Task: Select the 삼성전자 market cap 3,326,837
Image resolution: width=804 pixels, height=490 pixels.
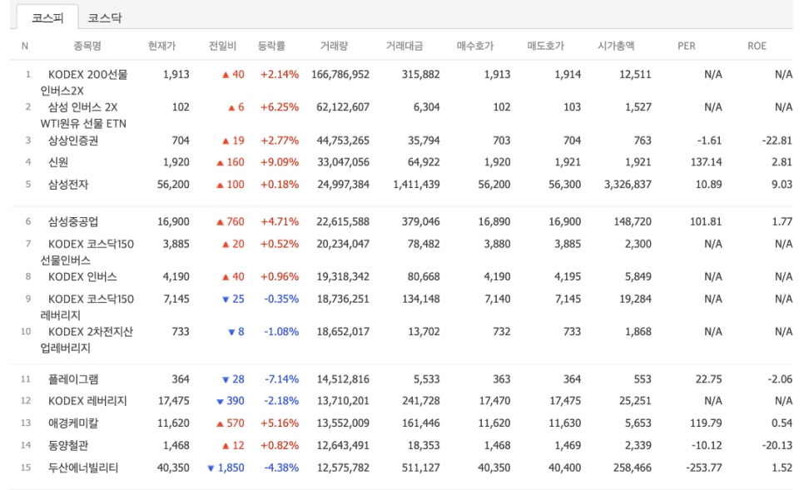Action: click(x=628, y=184)
